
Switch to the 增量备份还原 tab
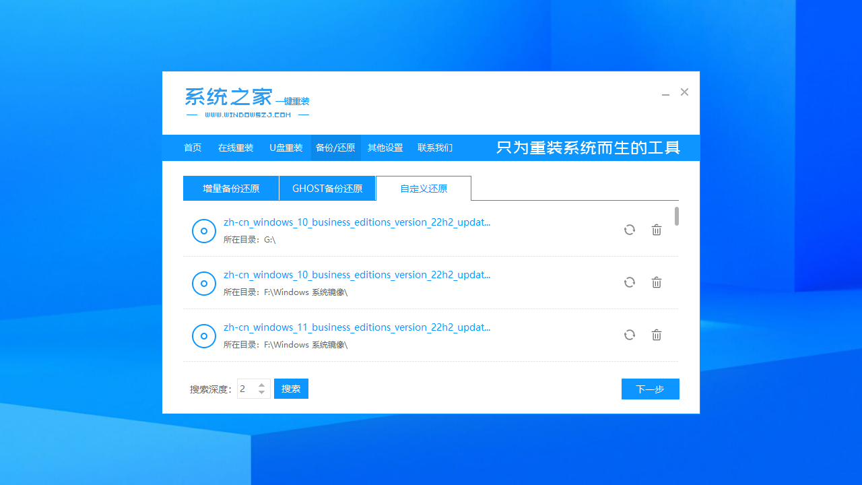(230, 188)
